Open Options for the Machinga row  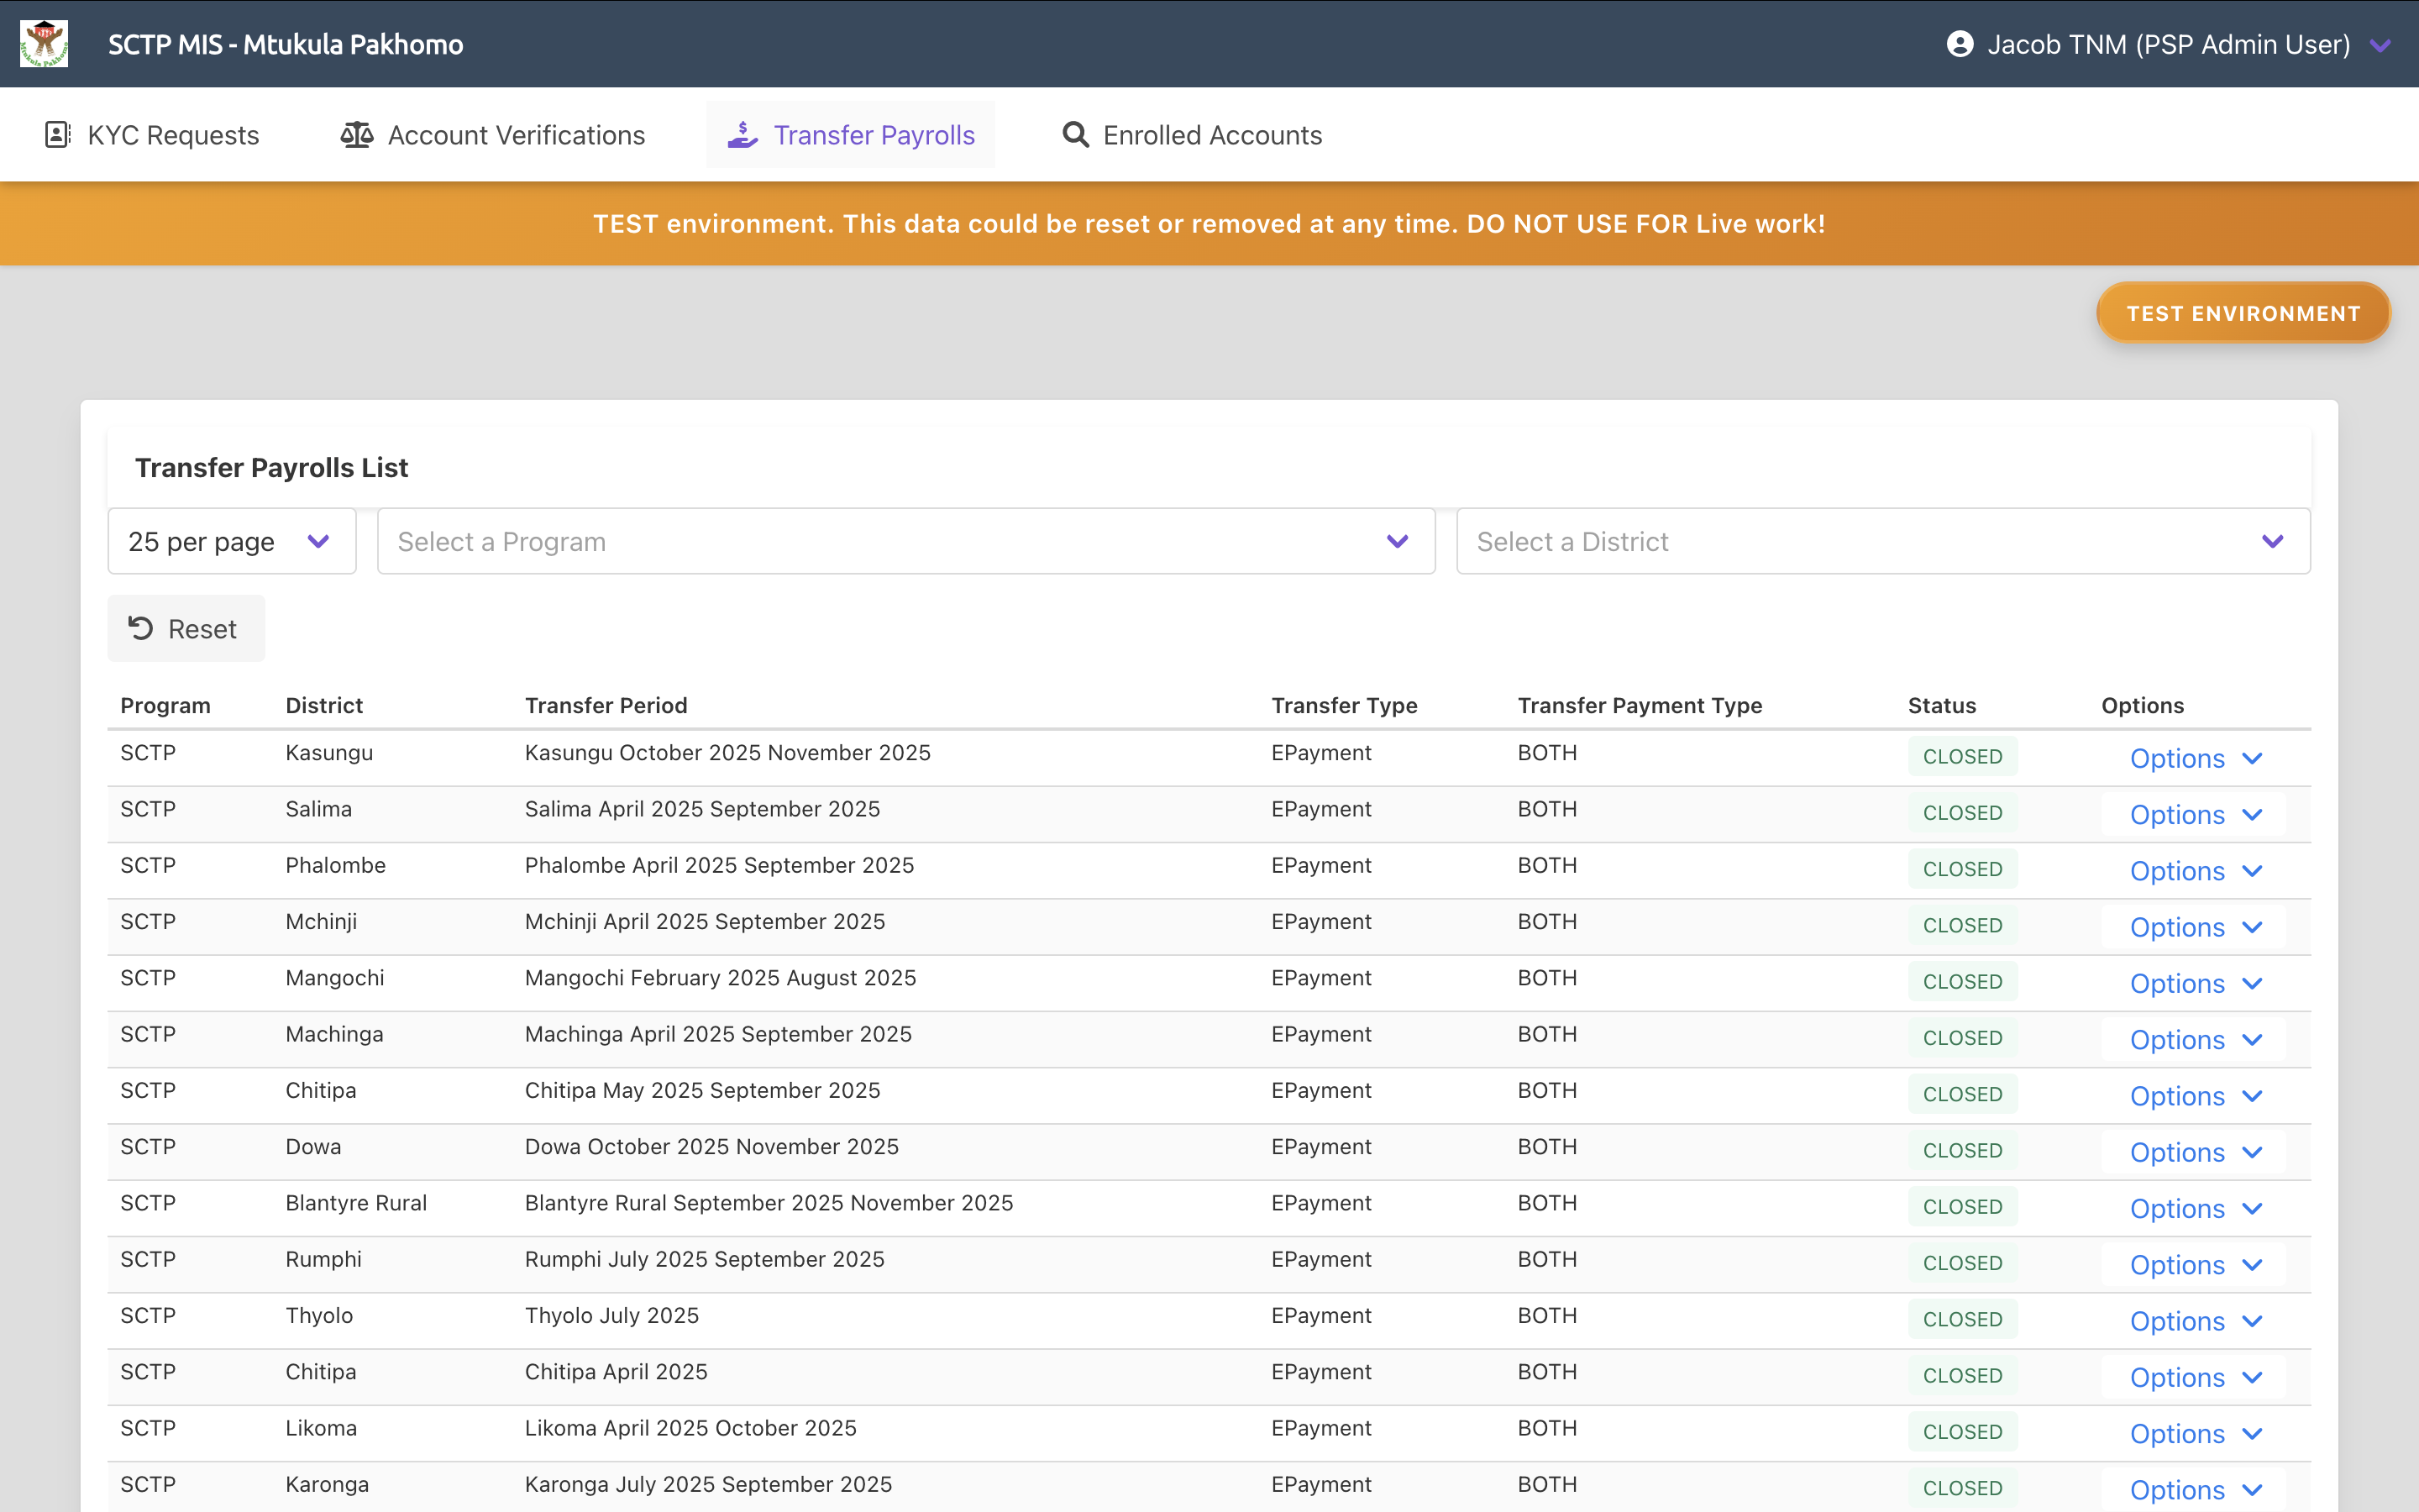[x=2194, y=1039]
